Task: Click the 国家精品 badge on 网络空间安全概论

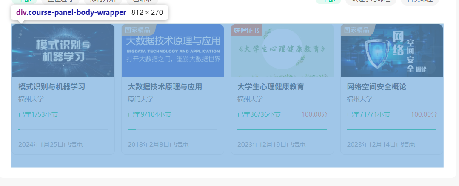Action: (357, 30)
